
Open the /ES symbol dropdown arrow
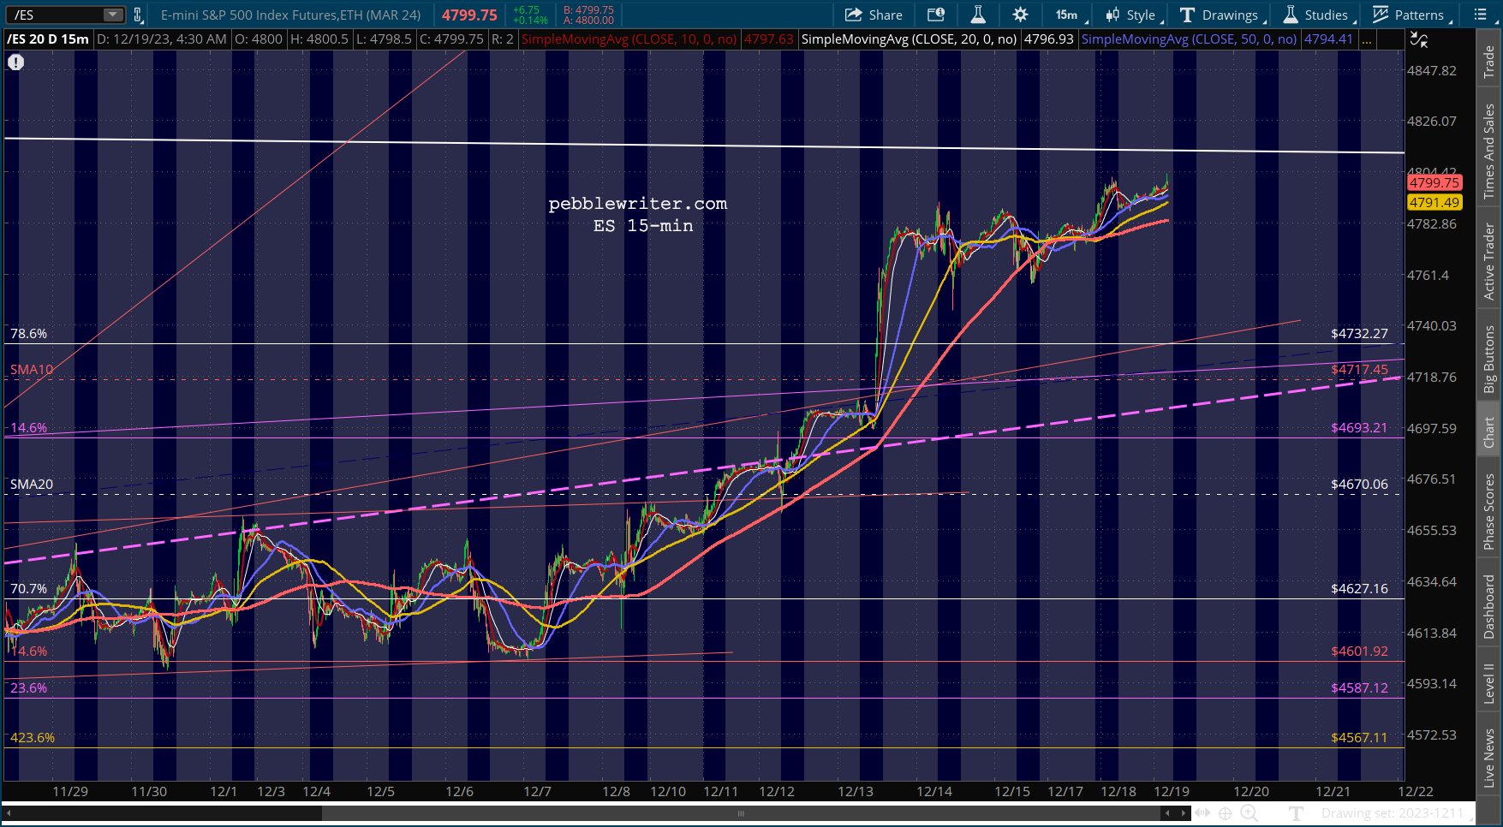113,15
